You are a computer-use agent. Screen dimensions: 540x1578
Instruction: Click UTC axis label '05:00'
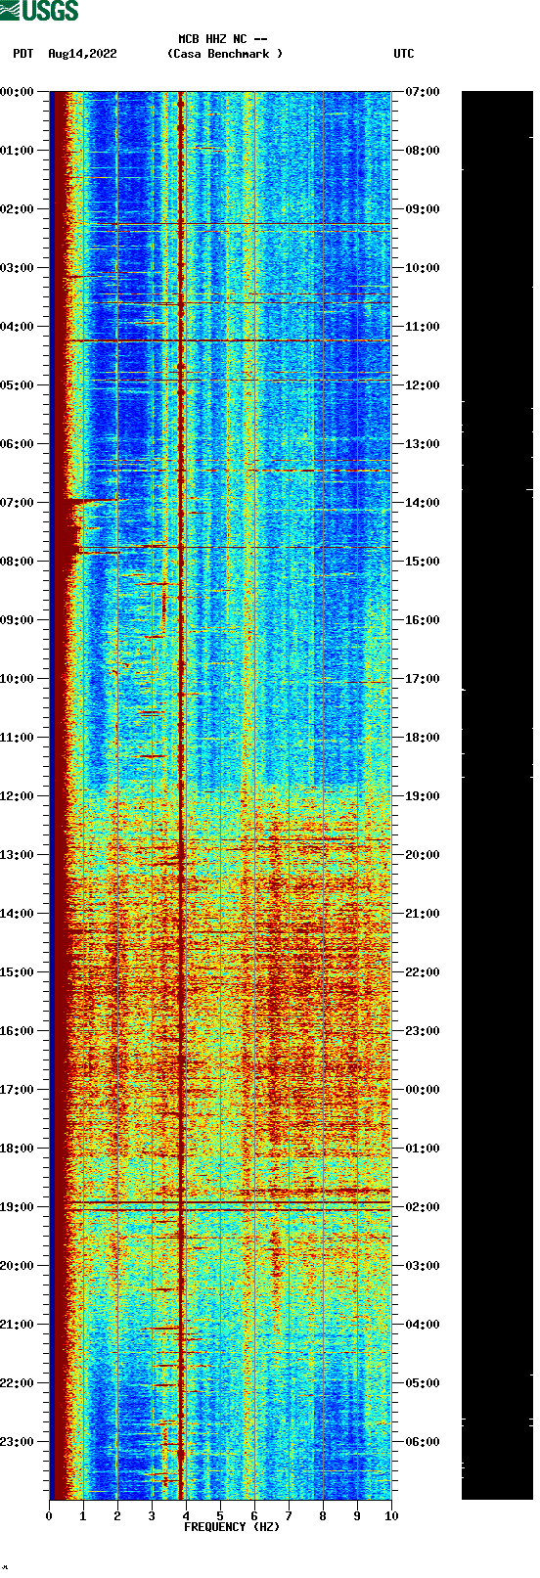[x=423, y=1383]
